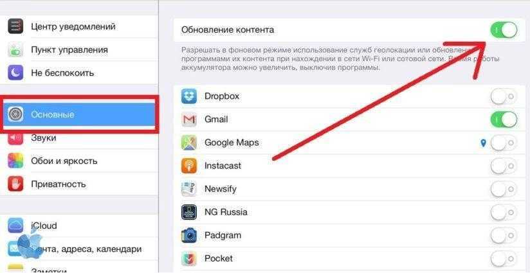
Task: Enable the Google Maps refresh toggle
Action: (504, 143)
